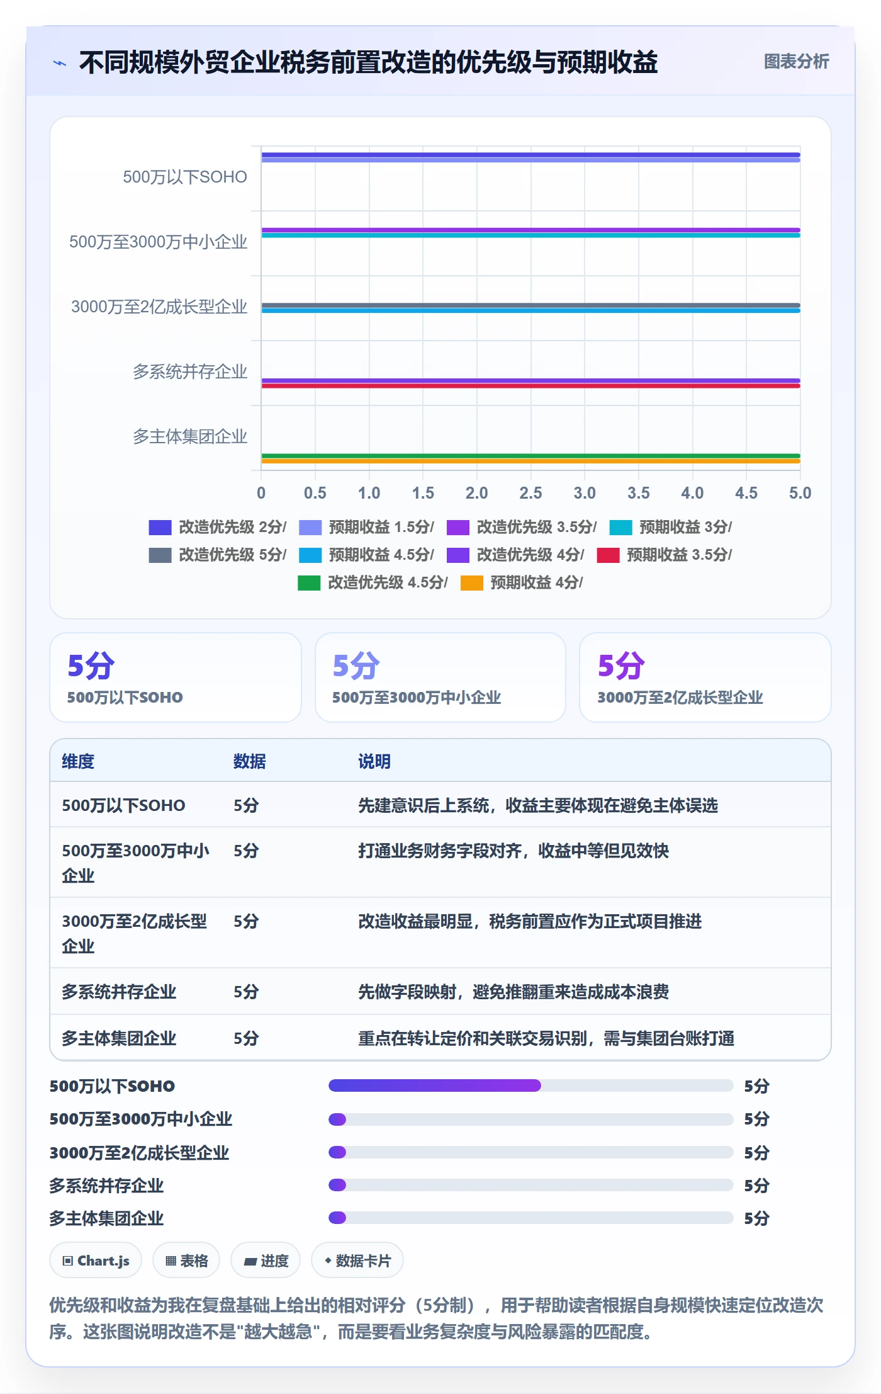Select the Chart.js tag

(x=96, y=1261)
